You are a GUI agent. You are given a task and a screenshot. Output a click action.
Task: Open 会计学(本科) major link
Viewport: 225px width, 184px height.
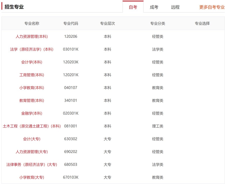(32, 62)
